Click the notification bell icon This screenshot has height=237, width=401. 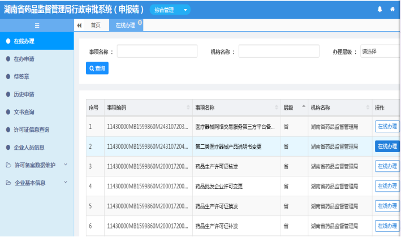[380, 10]
